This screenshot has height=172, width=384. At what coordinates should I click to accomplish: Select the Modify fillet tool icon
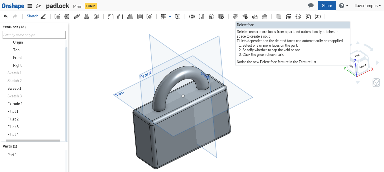235,17
